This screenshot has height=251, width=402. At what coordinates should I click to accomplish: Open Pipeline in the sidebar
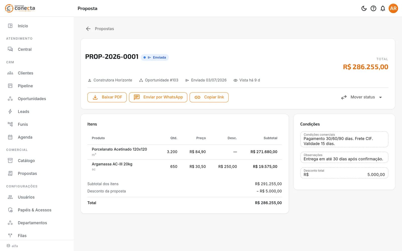pyautogui.click(x=37, y=86)
